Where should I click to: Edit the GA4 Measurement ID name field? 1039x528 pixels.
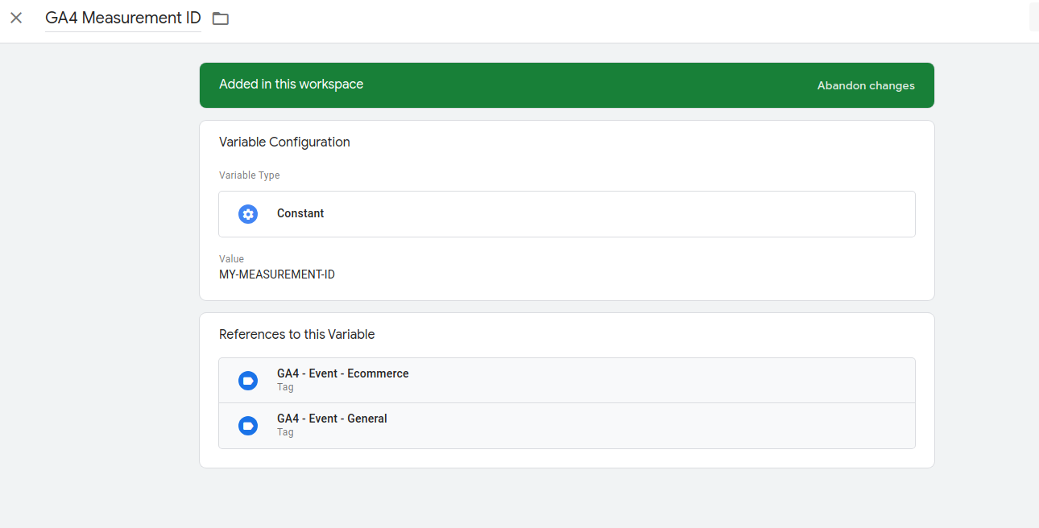(122, 18)
